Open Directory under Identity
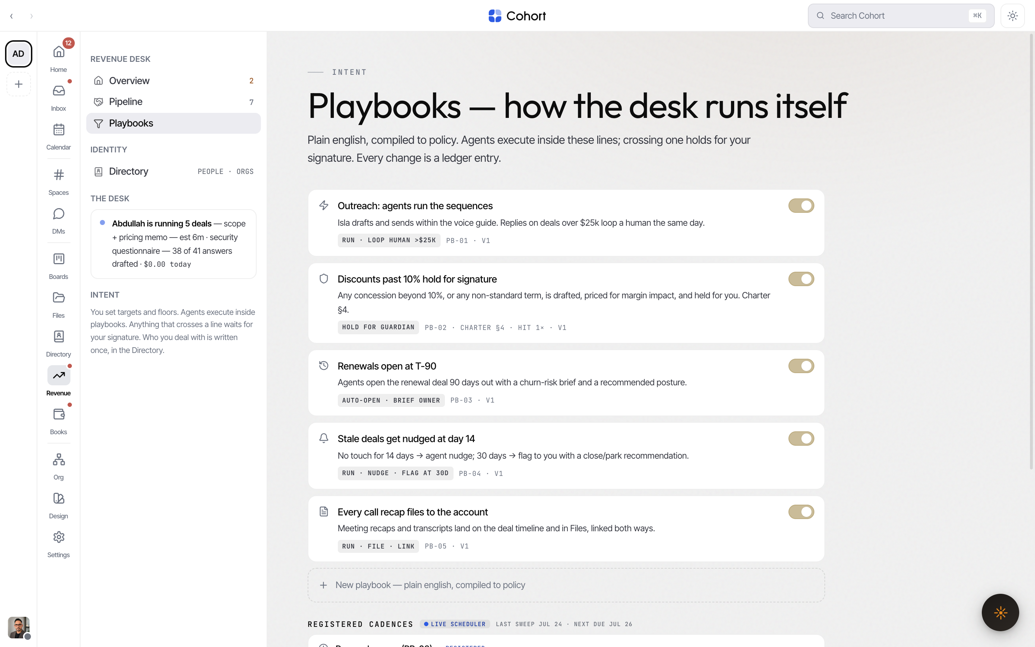Viewport: 1035px width, 647px height. pyautogui.click(x=173, y=171)
